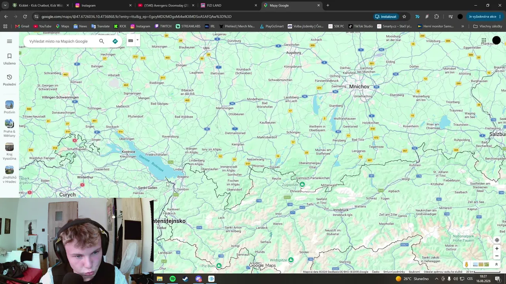This screenshot has width=506, height=284.
Task: Open Spotify from the taskbar
Action: pos(173,279)
